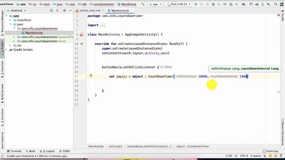Toggle the 2: Favorites side panel

pyautogui.click(x=2, y=70)
